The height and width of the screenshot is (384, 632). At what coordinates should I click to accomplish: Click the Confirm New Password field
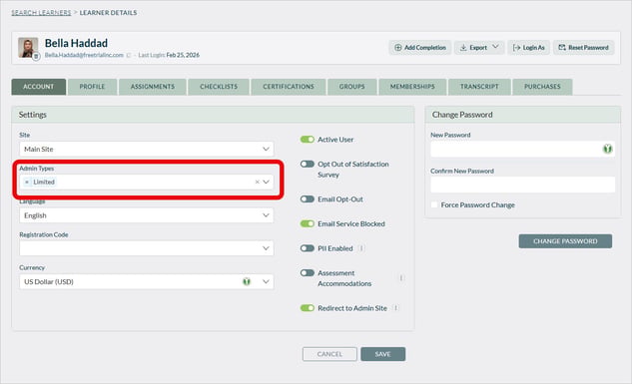pos(523,185)
